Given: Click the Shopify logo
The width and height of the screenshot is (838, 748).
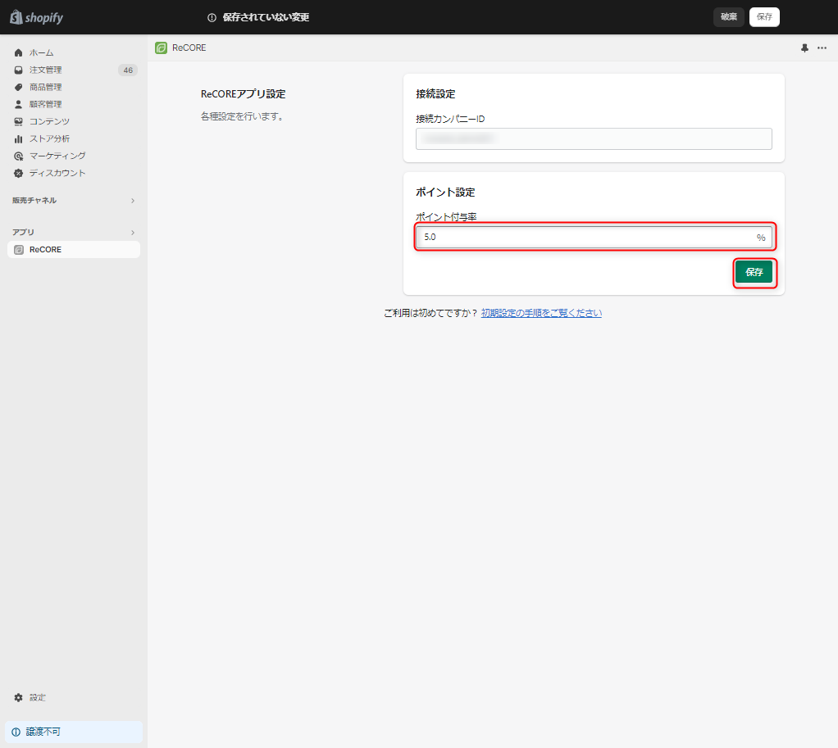Looking at the screenshot, I should pyautogui.click(x=36, y=17).
